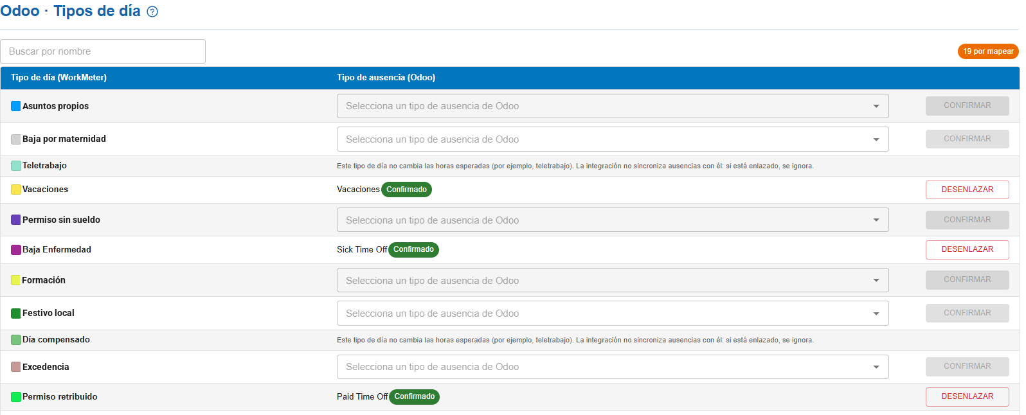The width and height of the screenshot is (1026, 415).
Task: Open Odoo absence dropdown for Asuntos propios
Action: click(613, 106)
